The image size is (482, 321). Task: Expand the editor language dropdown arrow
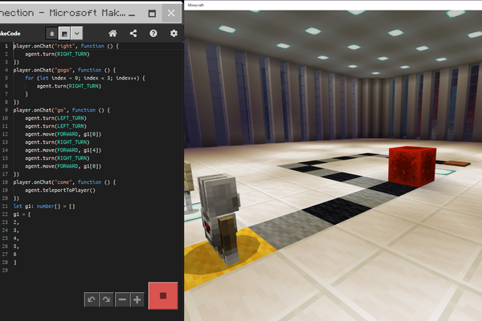(x=77, y=34)
